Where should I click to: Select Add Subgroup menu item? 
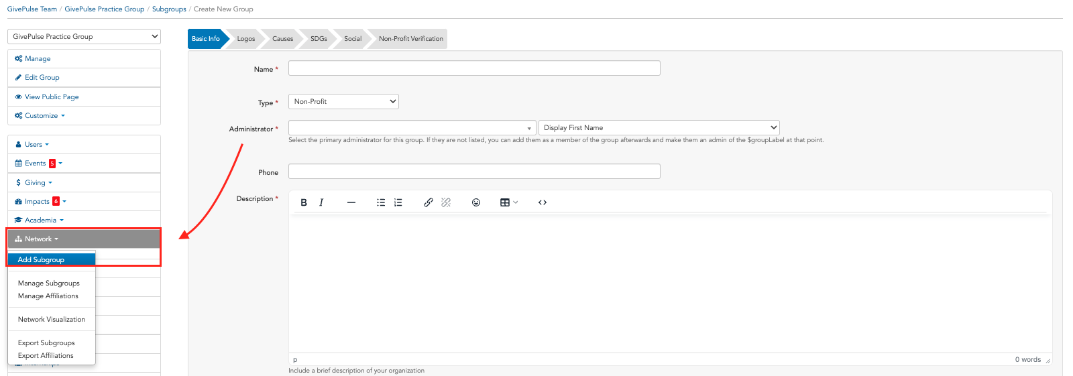52,259
